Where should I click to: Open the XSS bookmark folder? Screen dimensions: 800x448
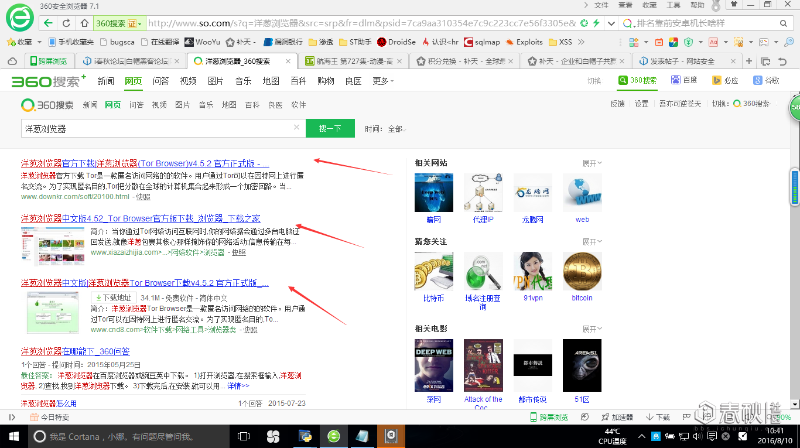(x=560, y=42)
